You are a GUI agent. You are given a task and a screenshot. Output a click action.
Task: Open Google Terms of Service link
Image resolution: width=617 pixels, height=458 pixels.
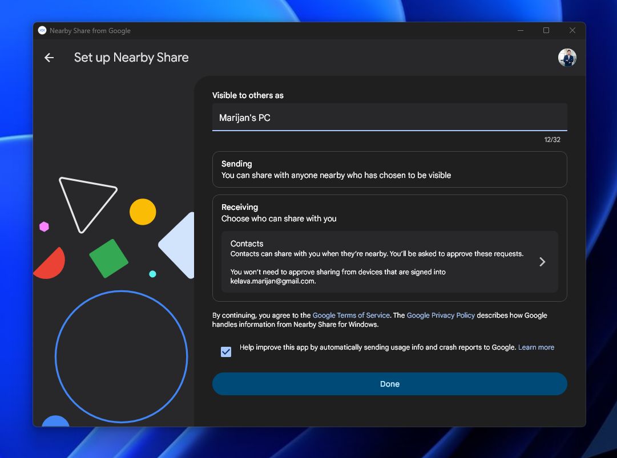351,315
